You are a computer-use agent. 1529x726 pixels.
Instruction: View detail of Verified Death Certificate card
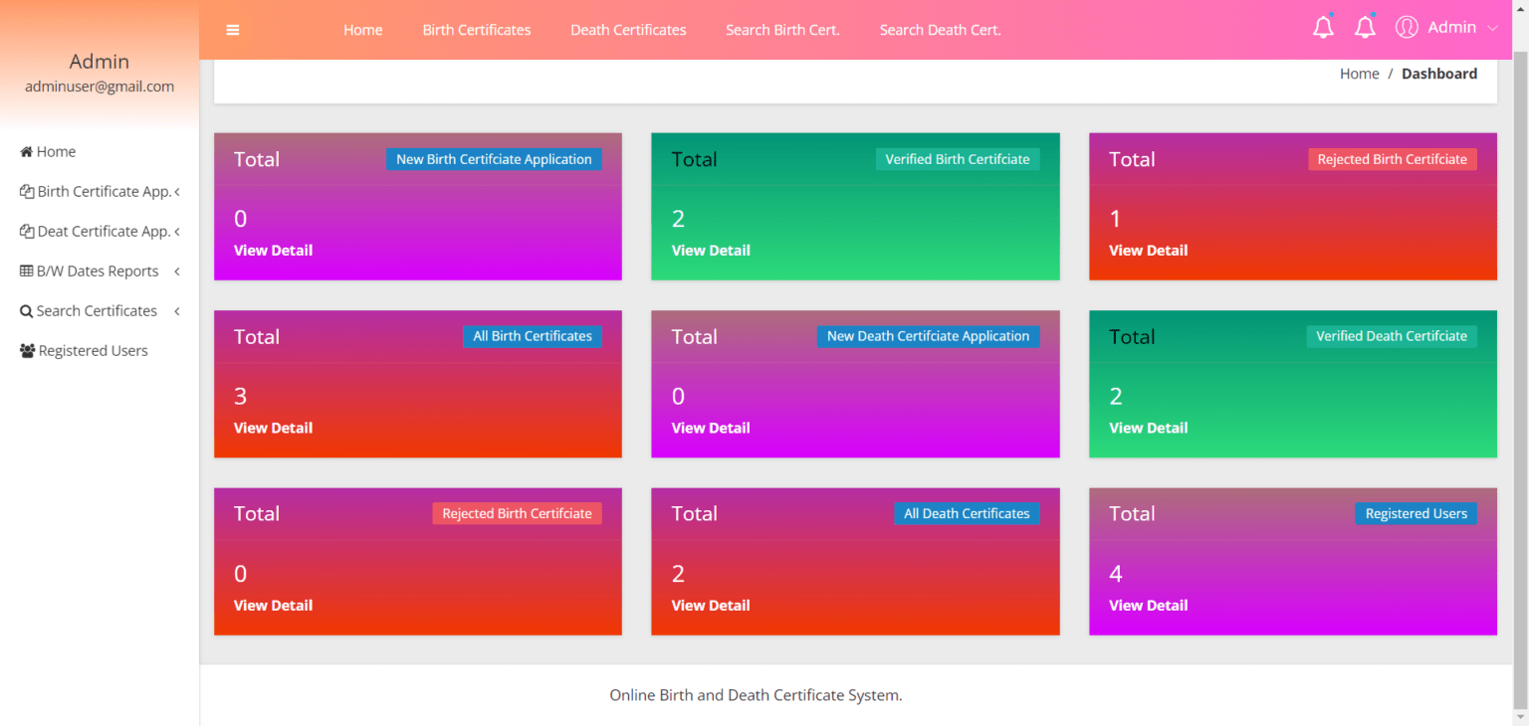1148,428
